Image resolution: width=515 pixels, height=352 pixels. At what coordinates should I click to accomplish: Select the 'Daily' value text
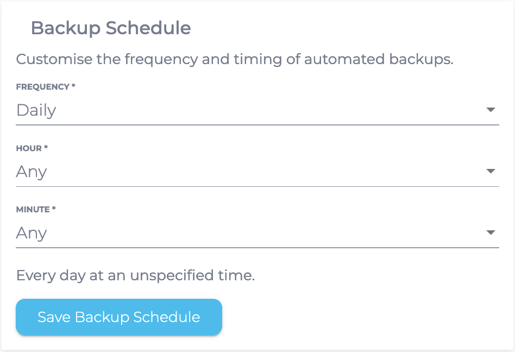pos(36,110)
